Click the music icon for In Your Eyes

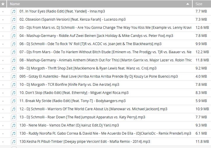click(x=13, y=11)
